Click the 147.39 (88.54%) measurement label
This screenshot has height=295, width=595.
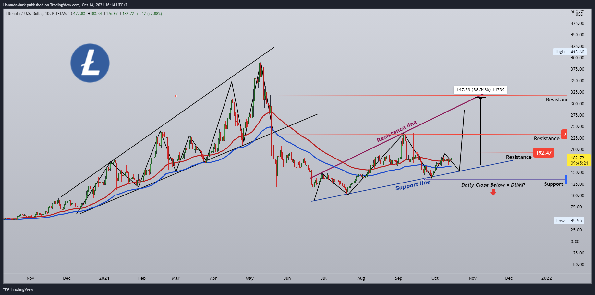pos(480,90)
